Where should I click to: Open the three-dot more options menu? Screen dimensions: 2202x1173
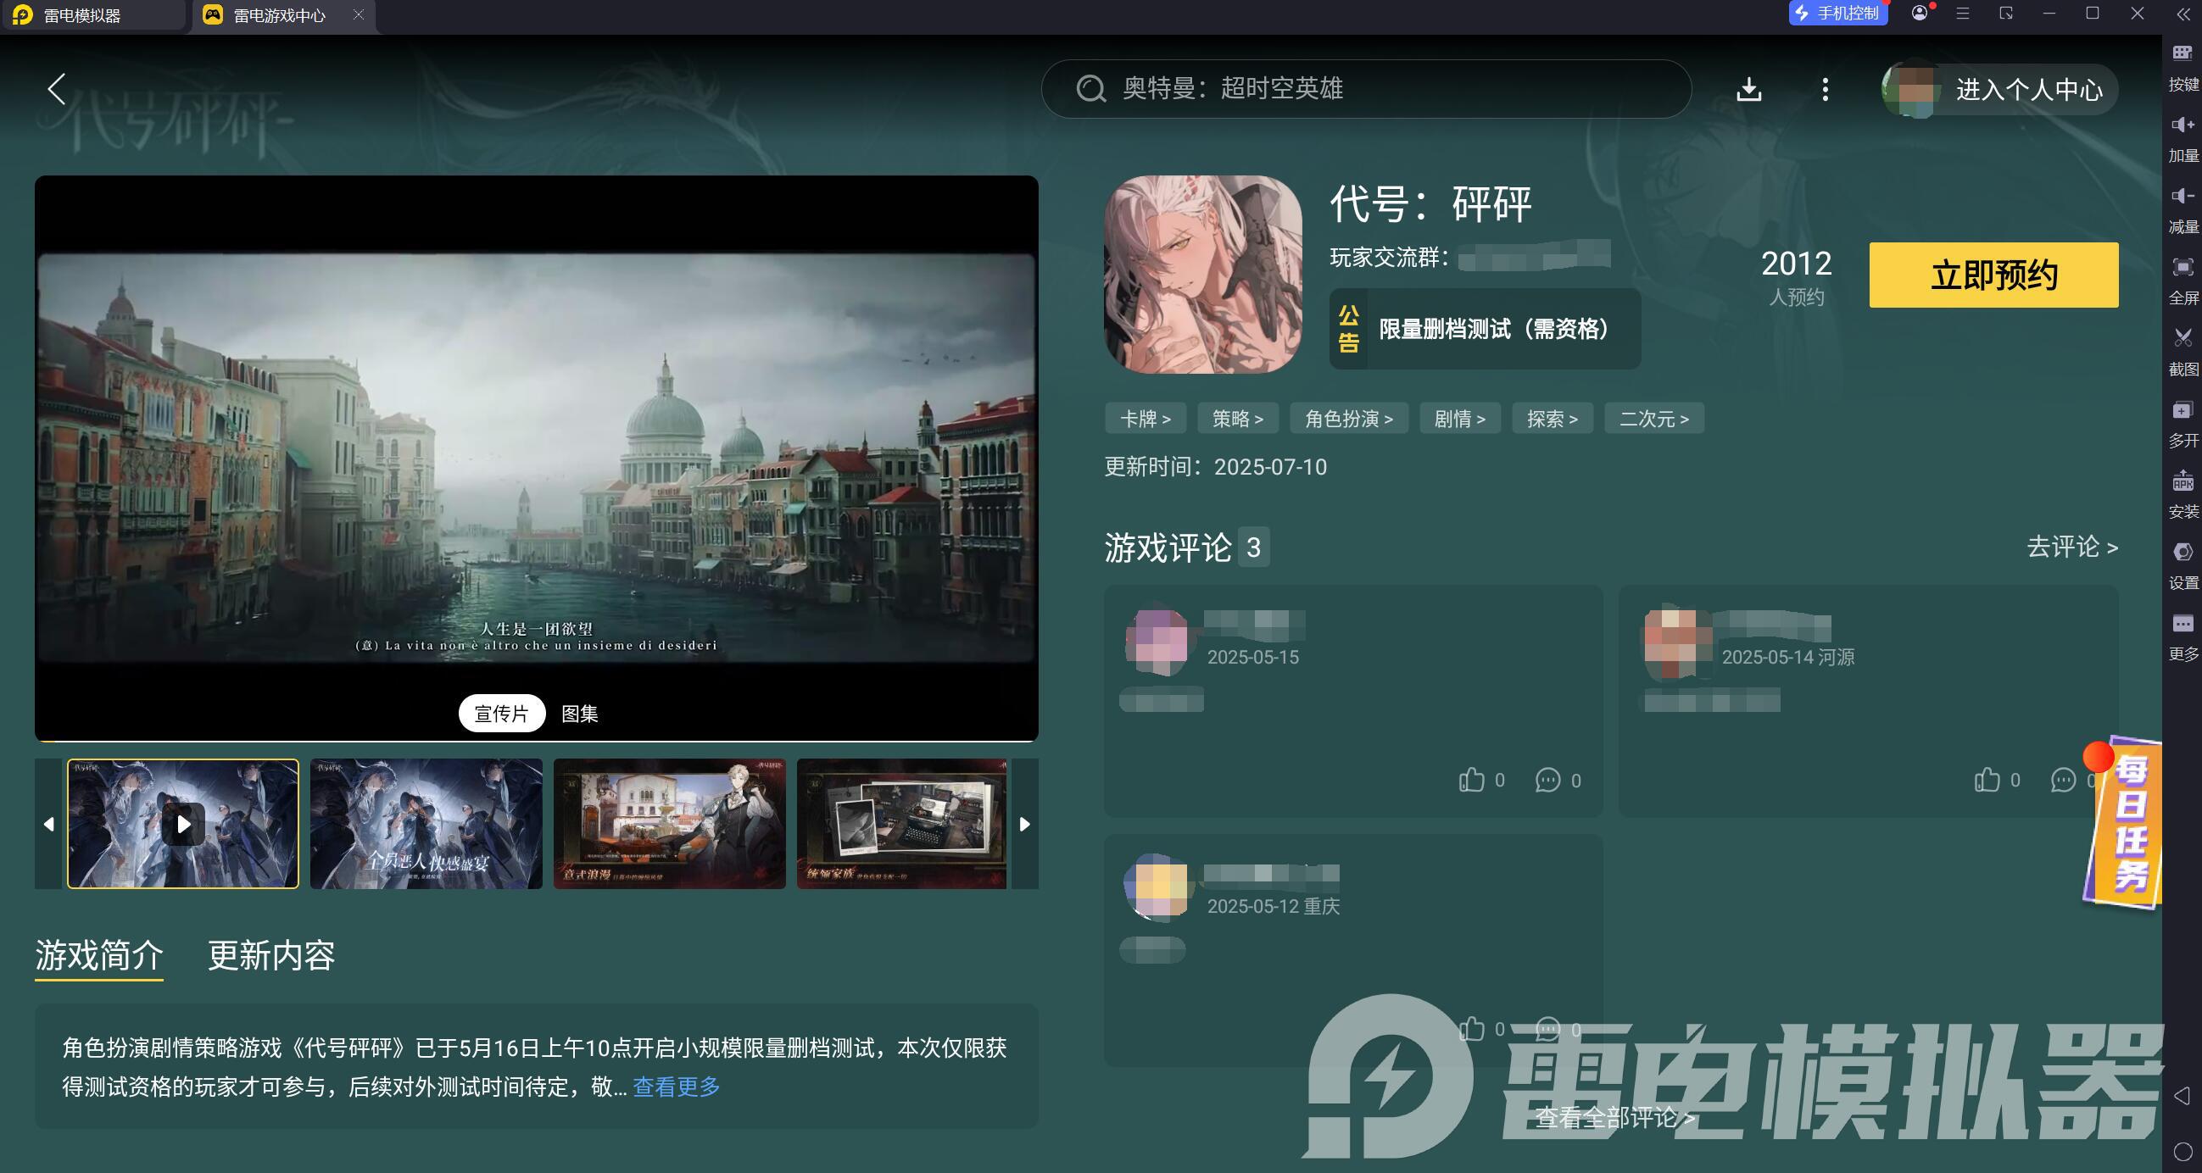click(1825, 89)
